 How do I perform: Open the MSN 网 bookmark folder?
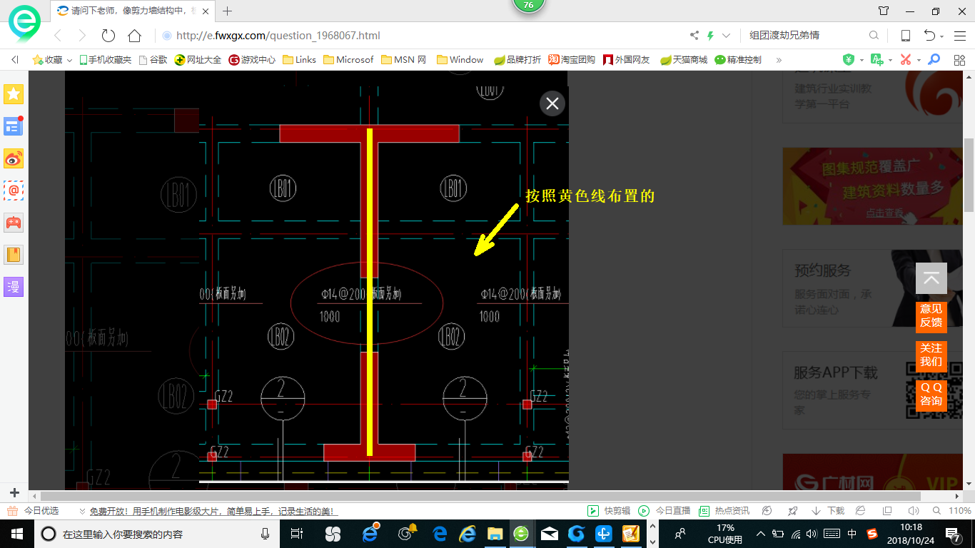point(404,60)
